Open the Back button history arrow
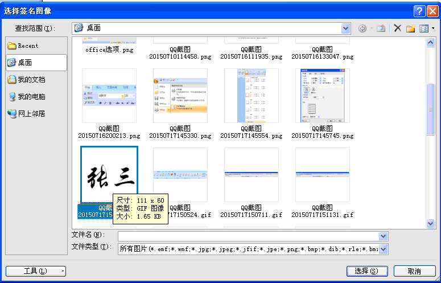 coord(371,28)
